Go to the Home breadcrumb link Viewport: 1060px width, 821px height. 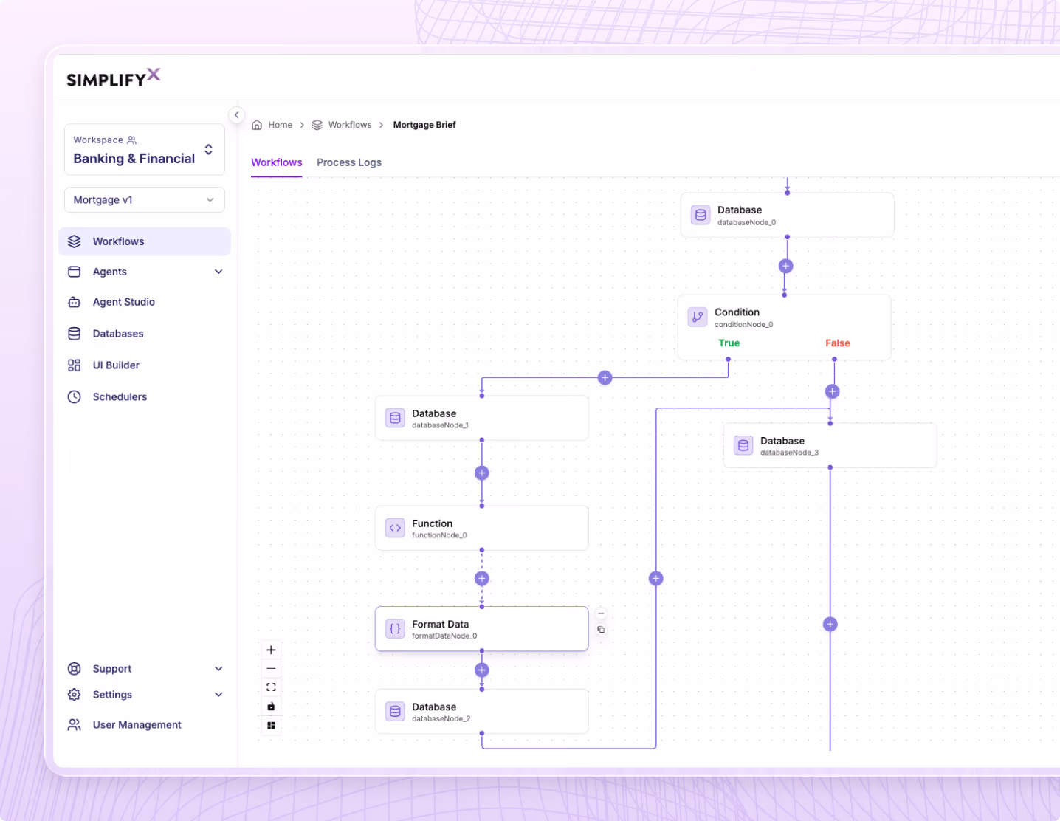[x=281, y=125]
